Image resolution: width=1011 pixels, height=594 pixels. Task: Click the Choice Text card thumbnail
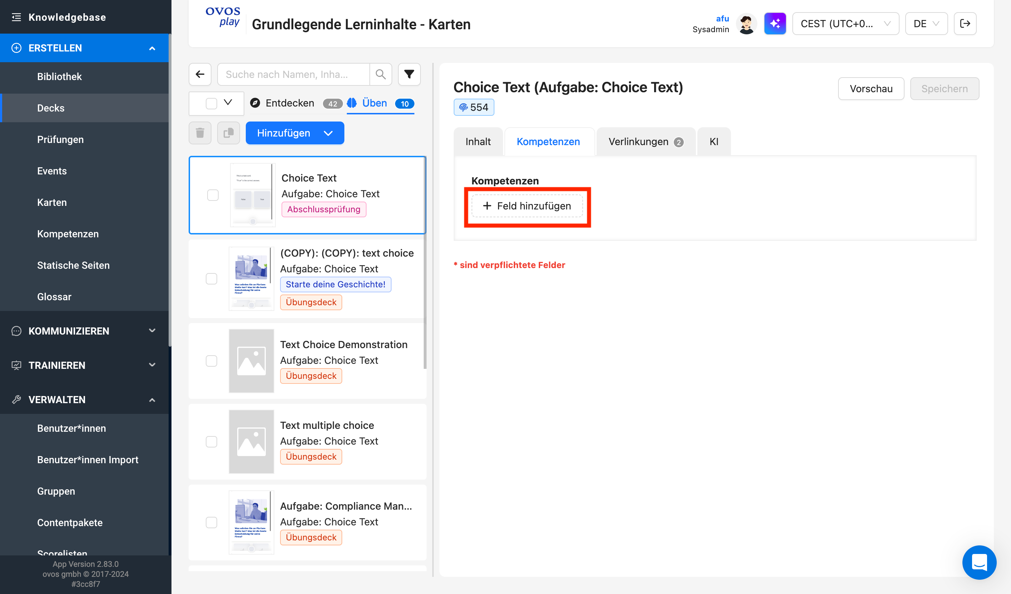(253, 195)
